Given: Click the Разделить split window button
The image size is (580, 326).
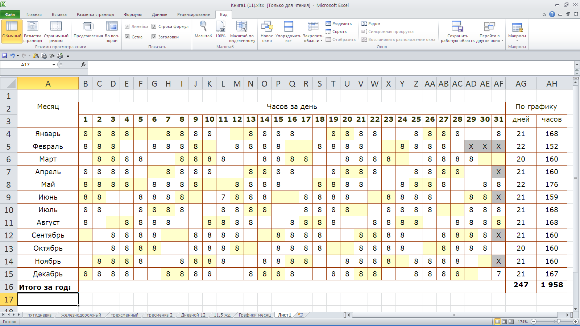Looking at the screenshot, I should coord(339,24).
